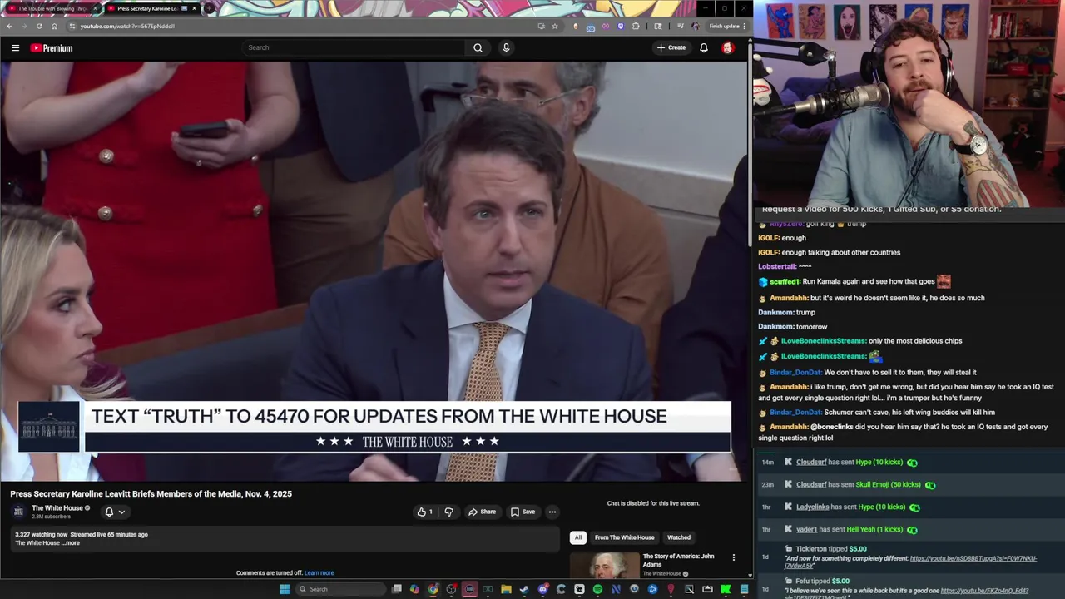Screen dimensions: 1065x599
Task: Expand the description with ...more
Action: pos(72,543)
